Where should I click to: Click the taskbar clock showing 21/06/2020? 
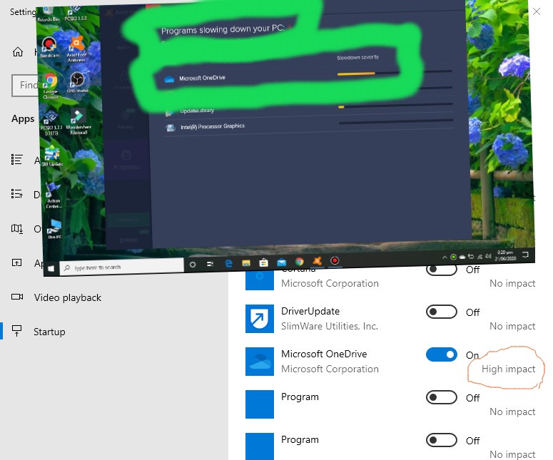pyautogui.click(x=505, y=255)
